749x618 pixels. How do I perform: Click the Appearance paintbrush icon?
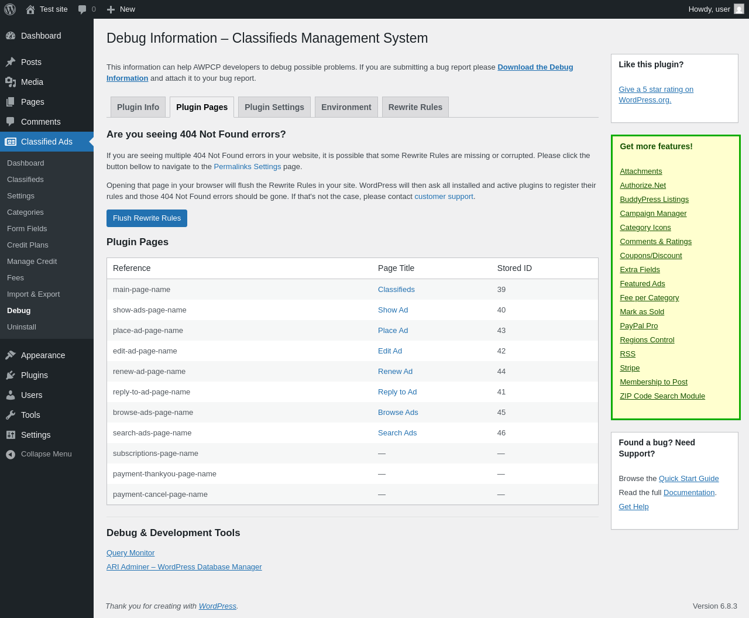pos(11,355)
